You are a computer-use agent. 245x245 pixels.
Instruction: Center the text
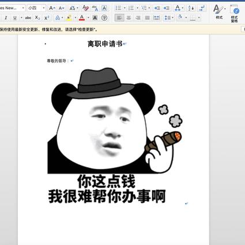tap(129, 18)
